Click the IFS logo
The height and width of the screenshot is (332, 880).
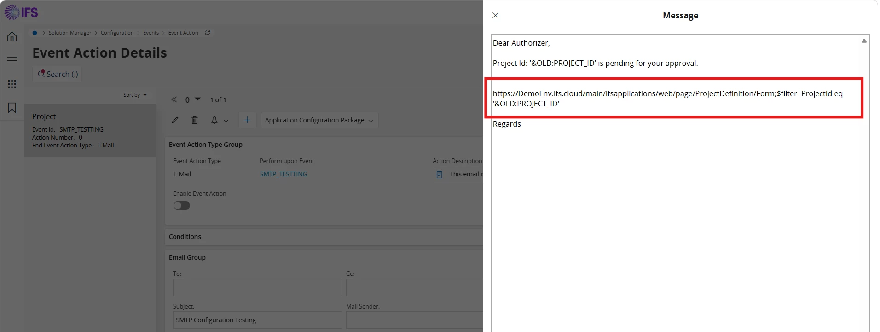point(21,12)
